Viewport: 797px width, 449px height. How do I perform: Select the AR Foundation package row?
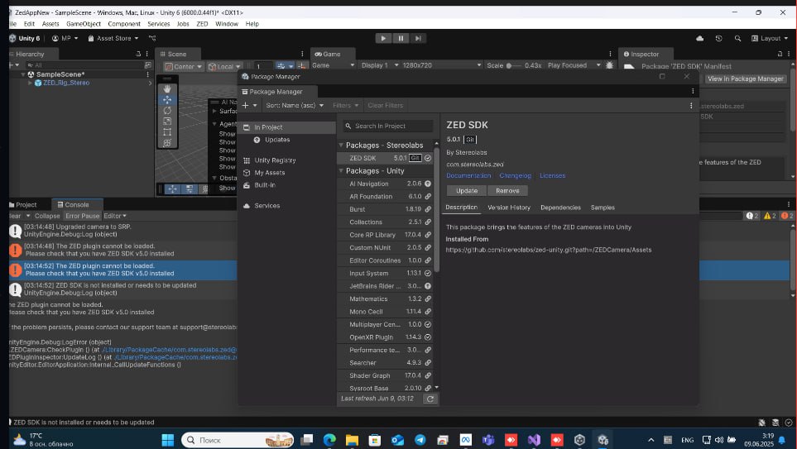click(386, 197)
